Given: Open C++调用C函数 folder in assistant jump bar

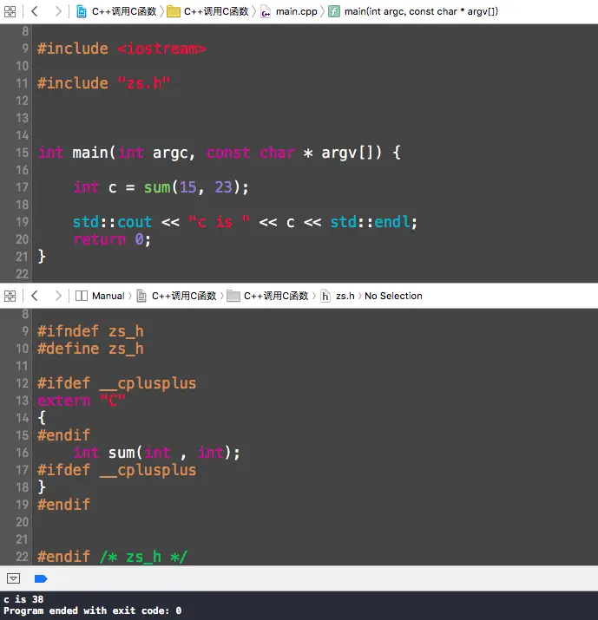Looking at the screenshot, I should (x=276, y=296).
